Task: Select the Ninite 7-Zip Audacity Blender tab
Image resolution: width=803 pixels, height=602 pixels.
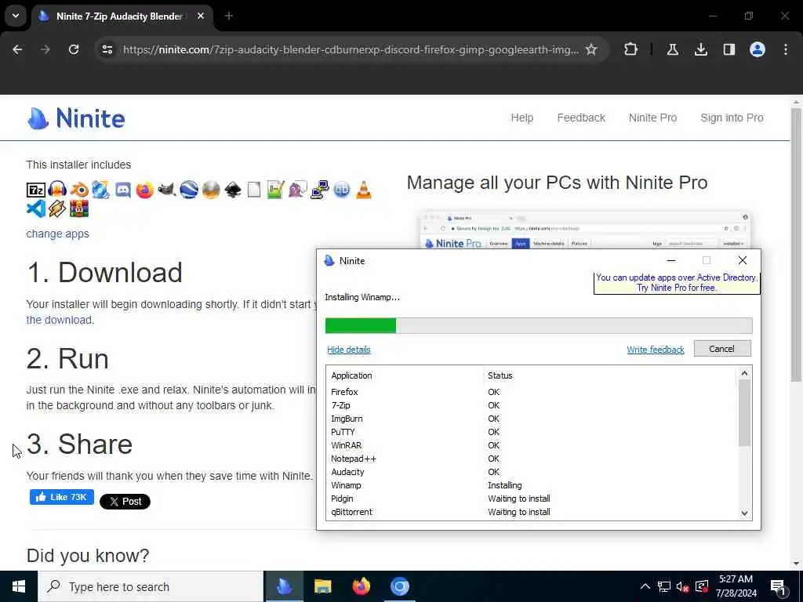Action: pyautogui.click(x=123, y=16)
